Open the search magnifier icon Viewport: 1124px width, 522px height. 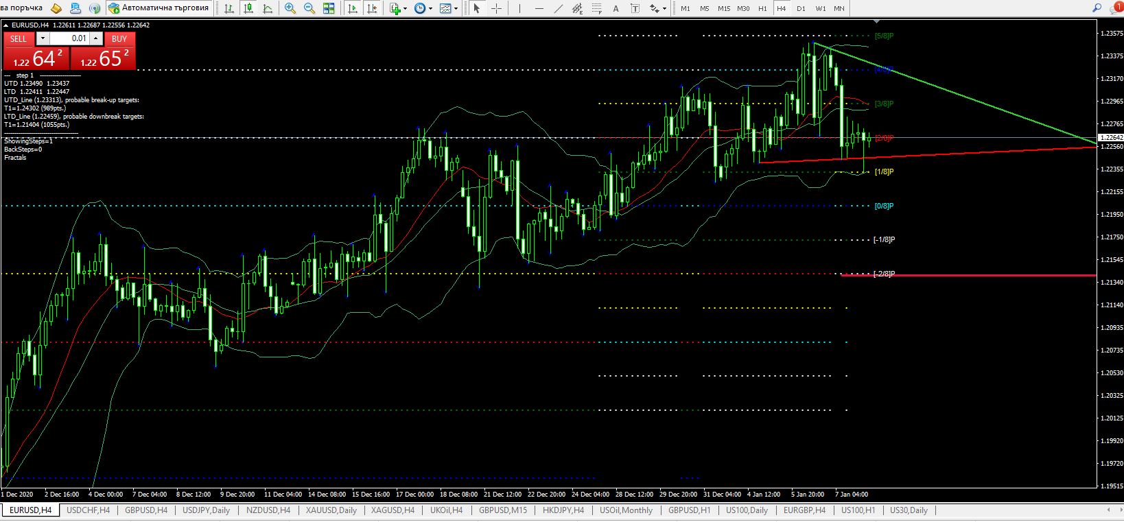(x=1097, y=8)
